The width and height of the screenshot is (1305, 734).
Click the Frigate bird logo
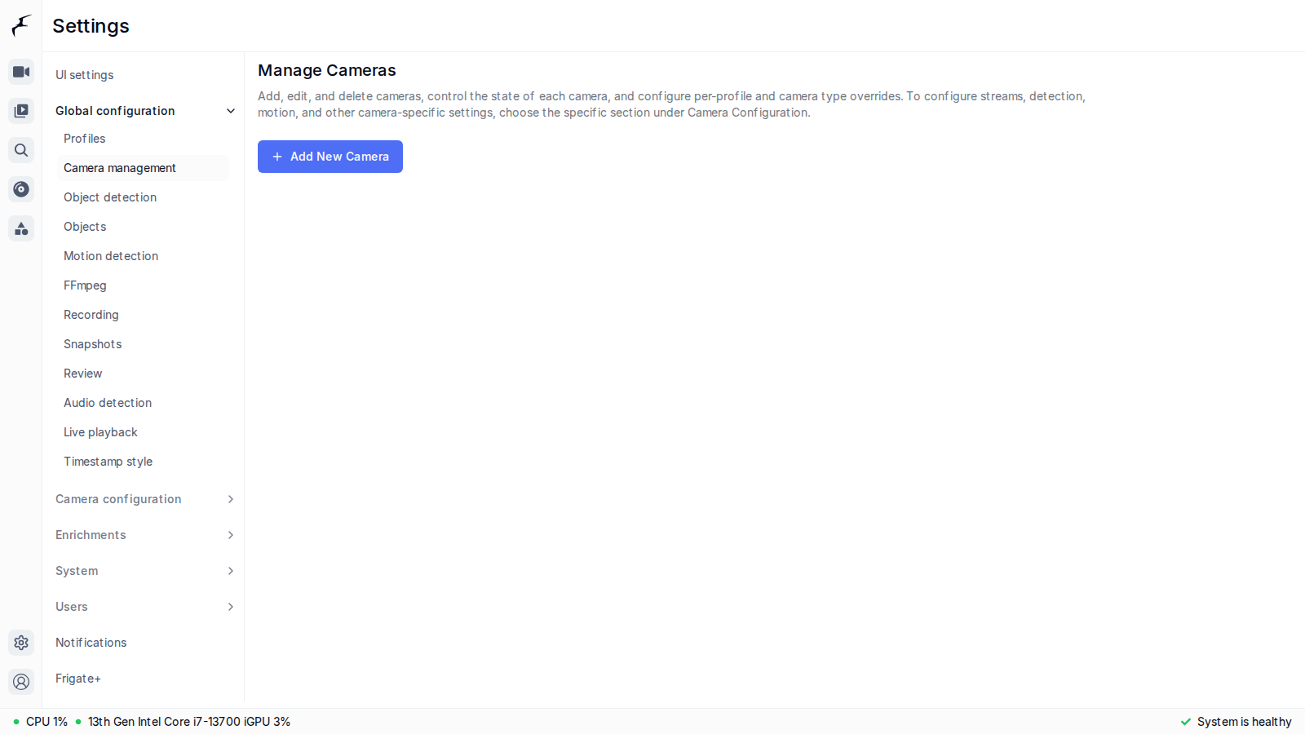[x=21, y=25]
